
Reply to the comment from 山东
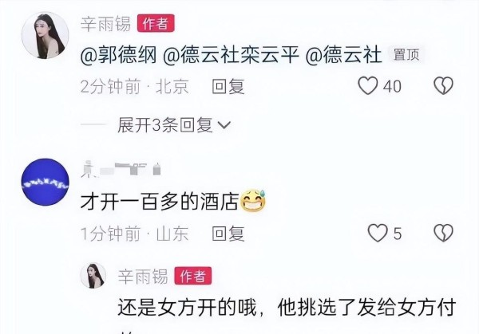[x=228, y=234]
